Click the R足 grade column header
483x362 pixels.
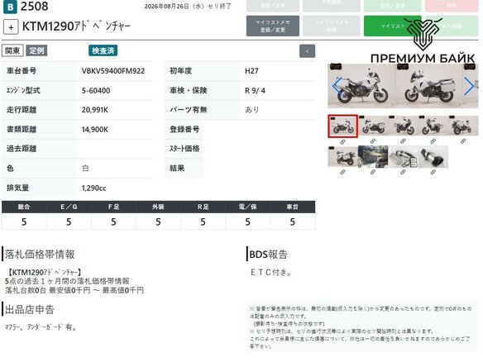(203, 207)
